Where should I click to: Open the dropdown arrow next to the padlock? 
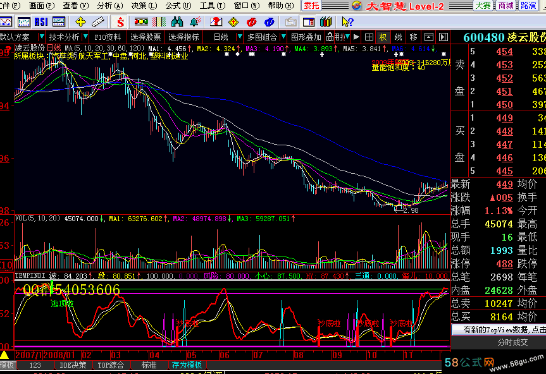(x=347, y=37)
